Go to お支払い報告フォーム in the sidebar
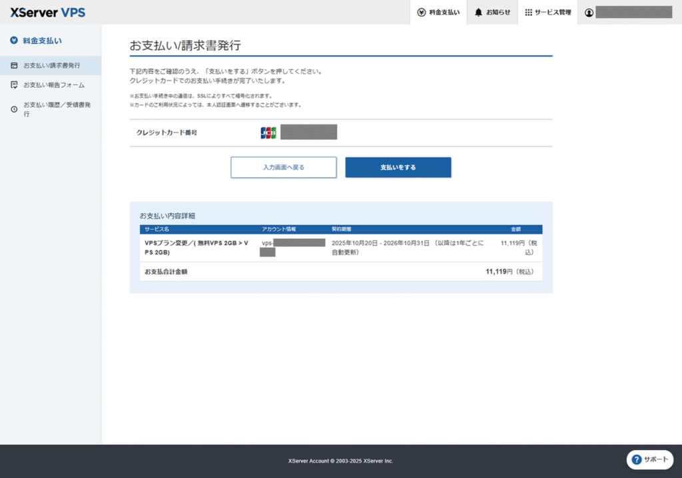This screenshot has width=682, height=478. (54, 85)
